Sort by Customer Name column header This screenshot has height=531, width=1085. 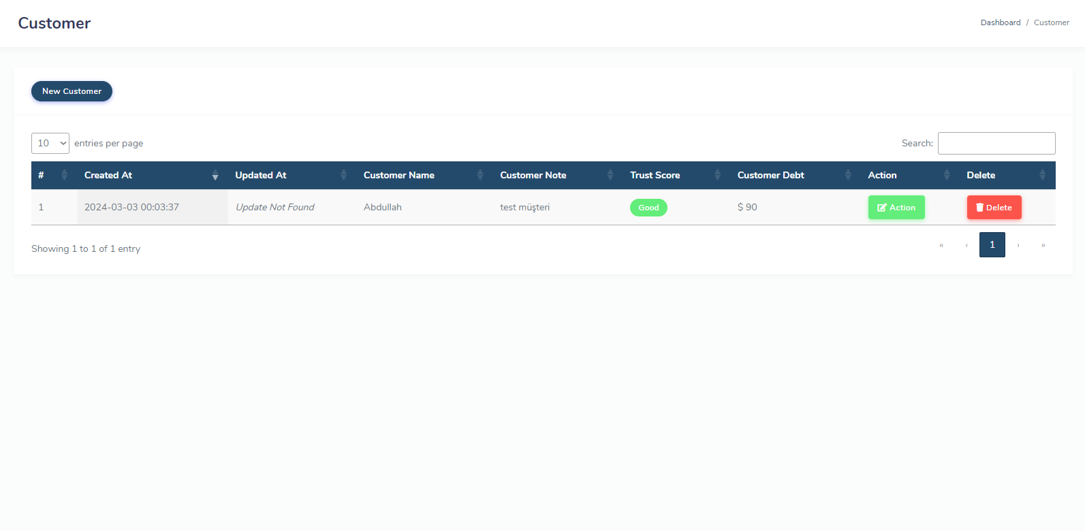point(398,175)
